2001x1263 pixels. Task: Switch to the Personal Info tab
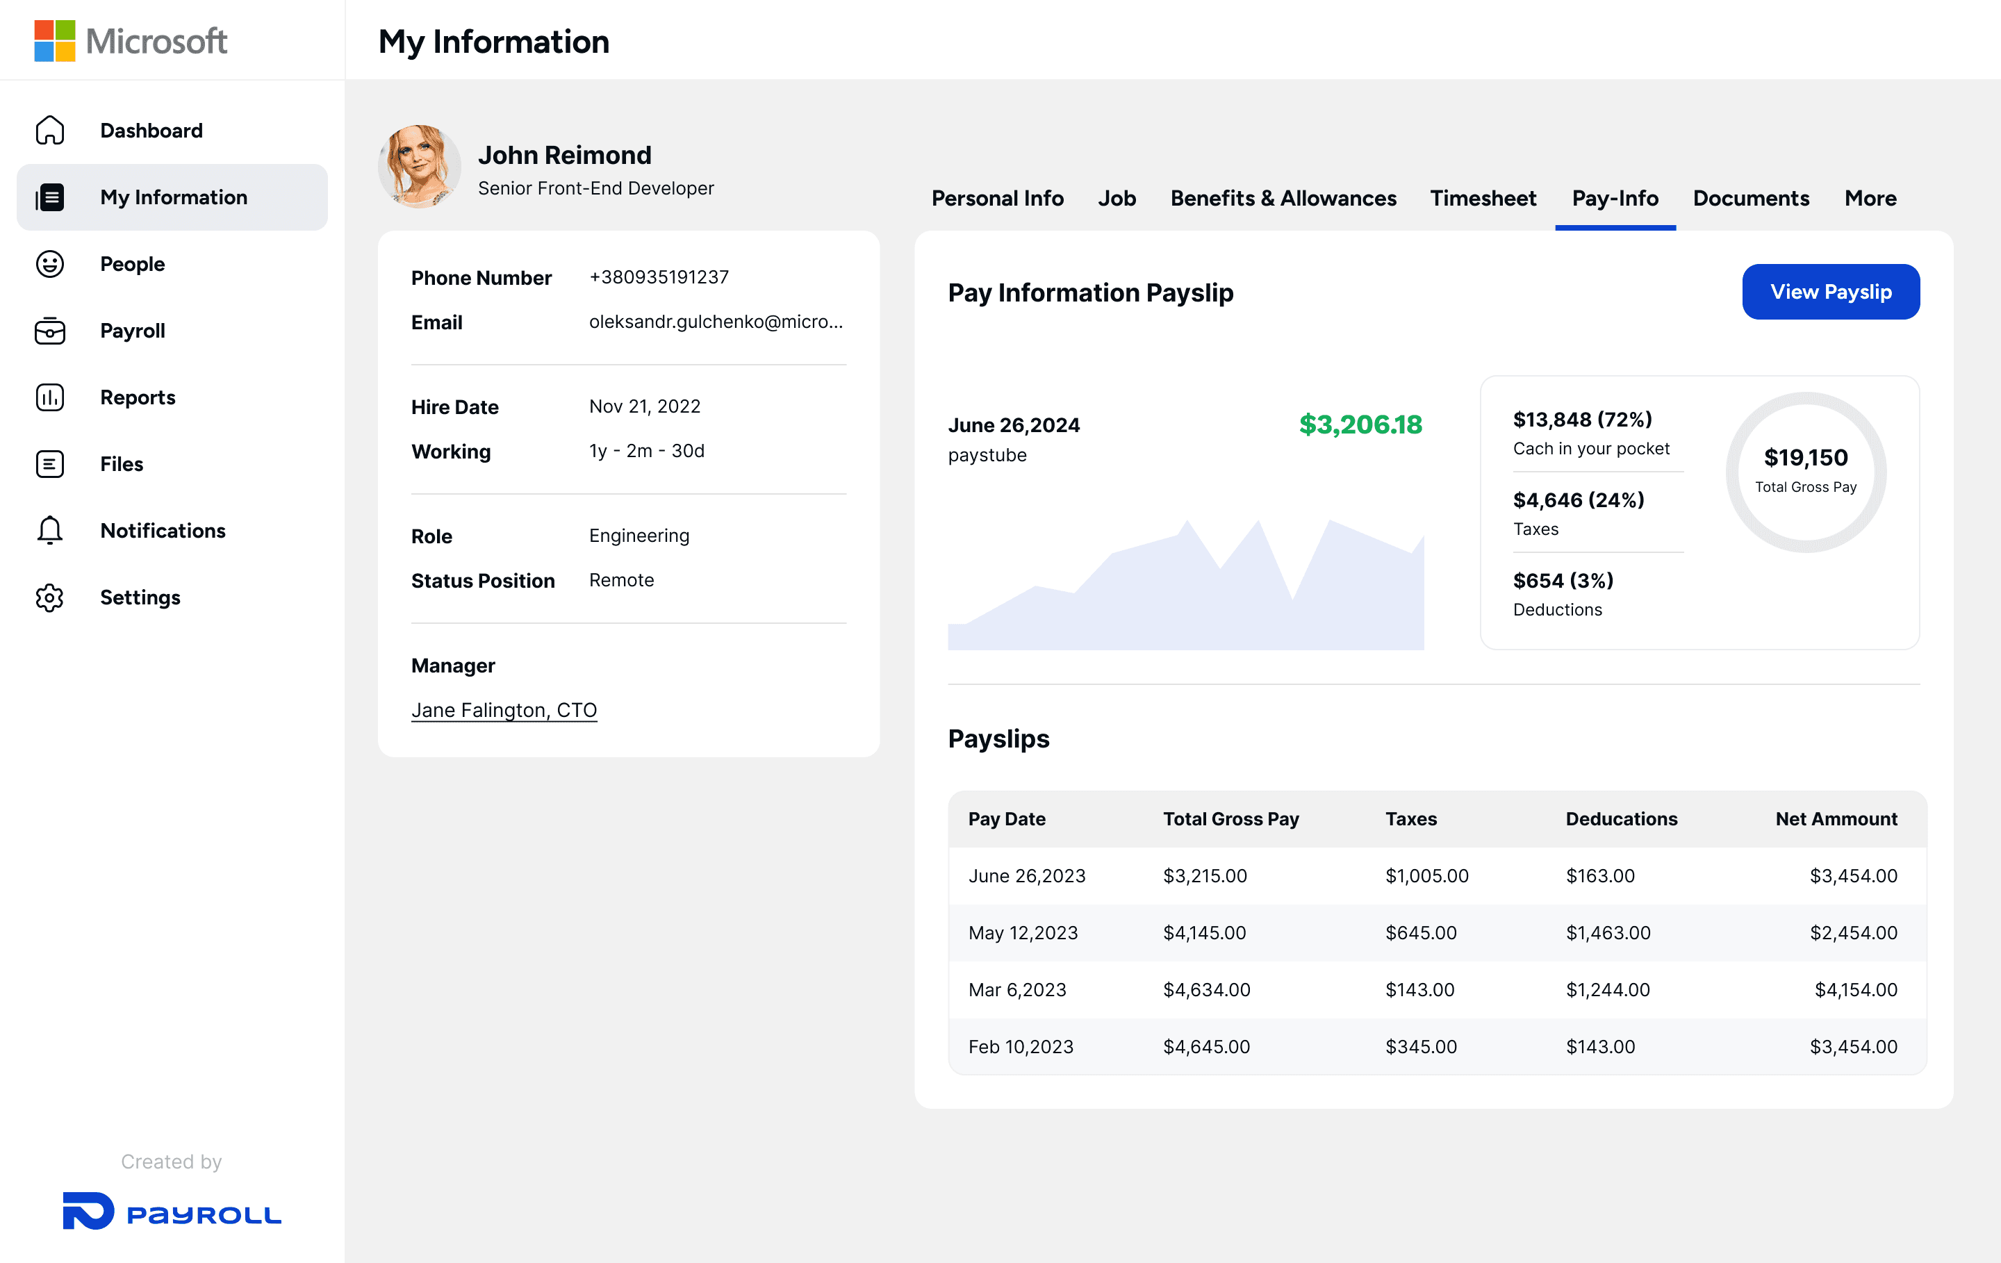(997, 199)
